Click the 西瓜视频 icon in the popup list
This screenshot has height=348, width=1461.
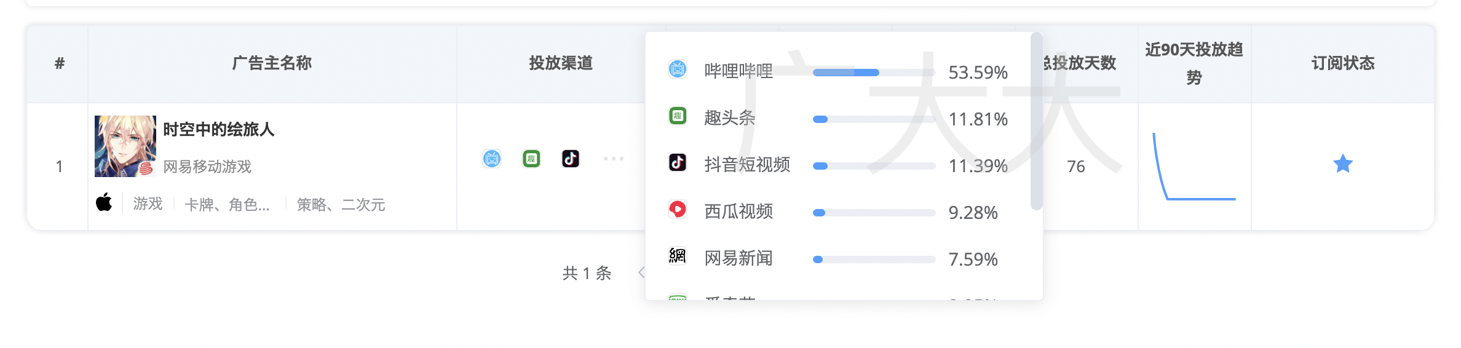678,209
